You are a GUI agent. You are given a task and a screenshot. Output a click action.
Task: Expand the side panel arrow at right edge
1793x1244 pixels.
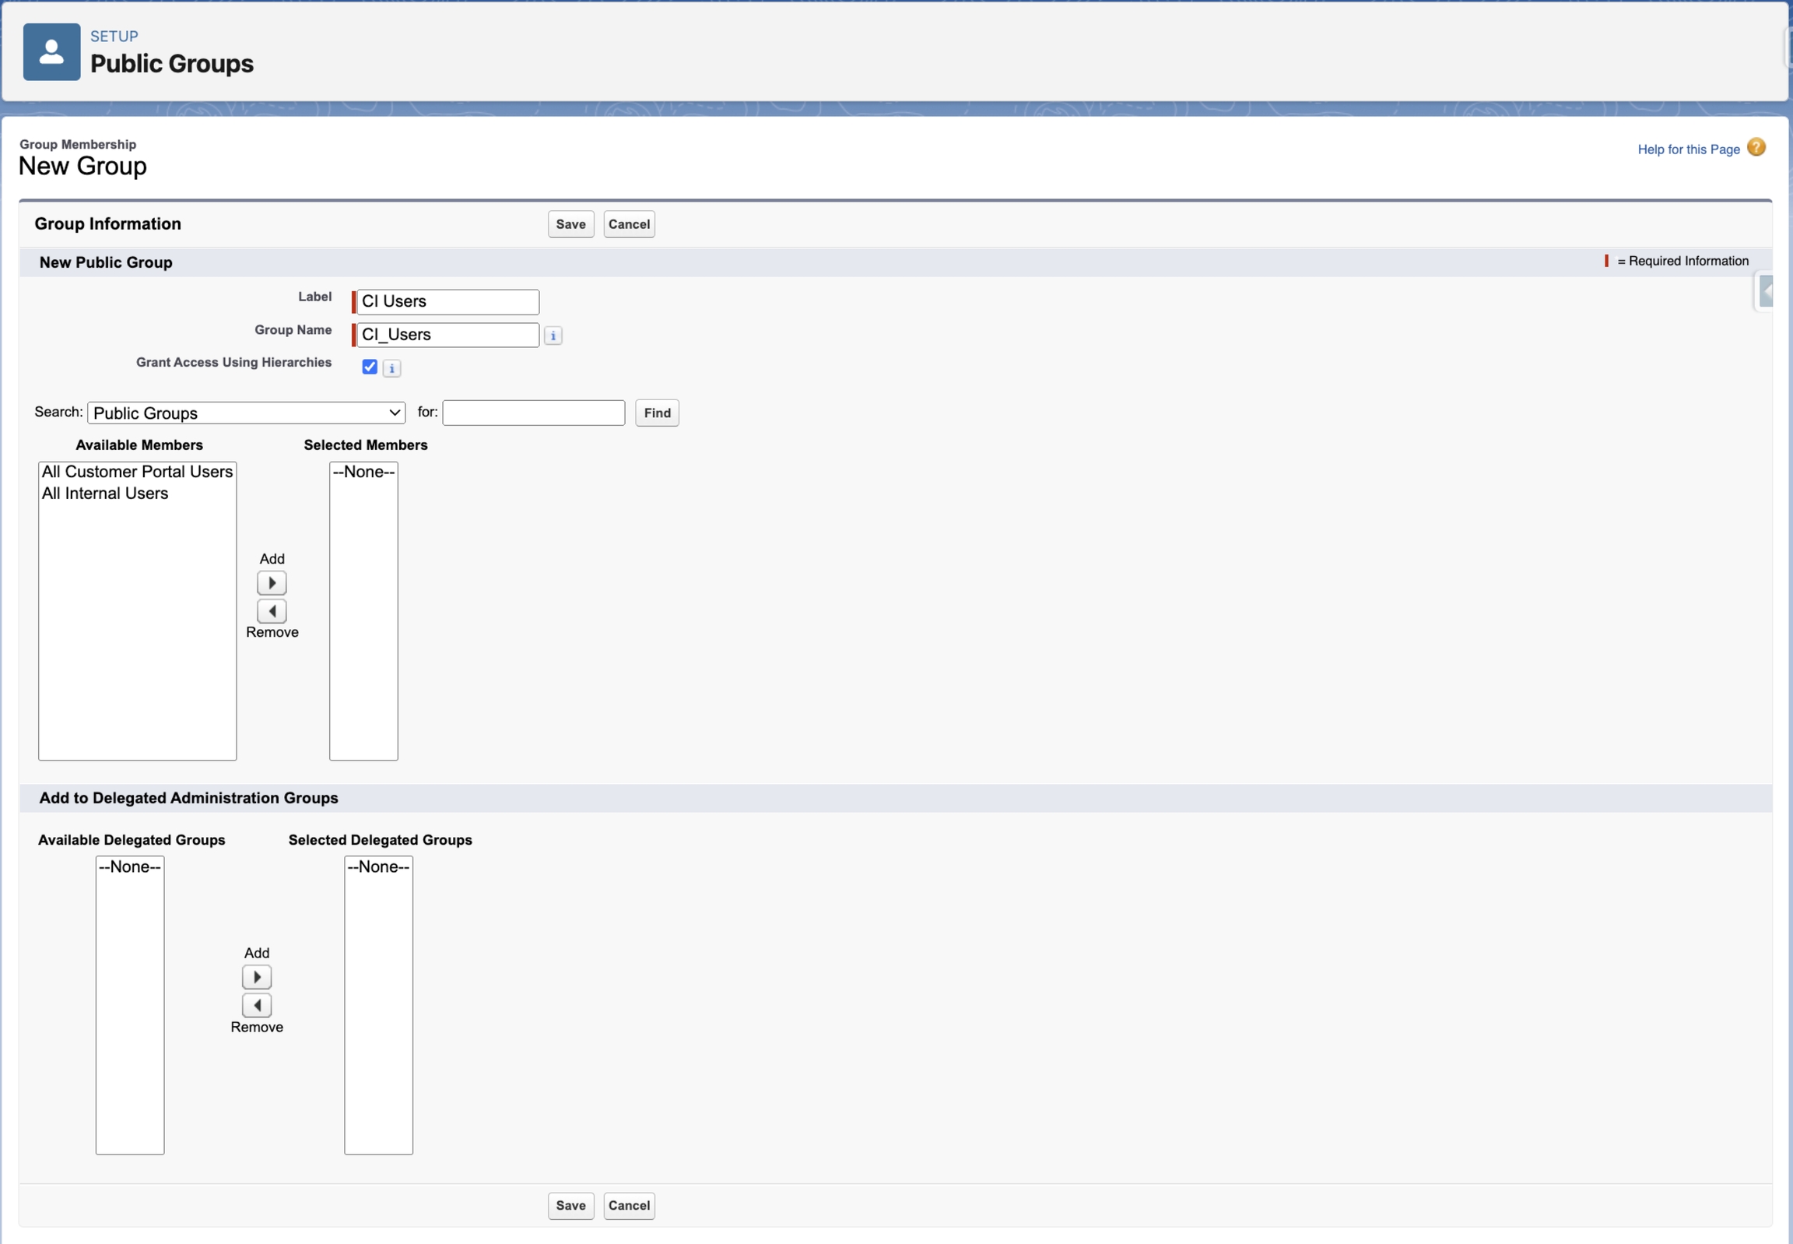coord(1766,292)
